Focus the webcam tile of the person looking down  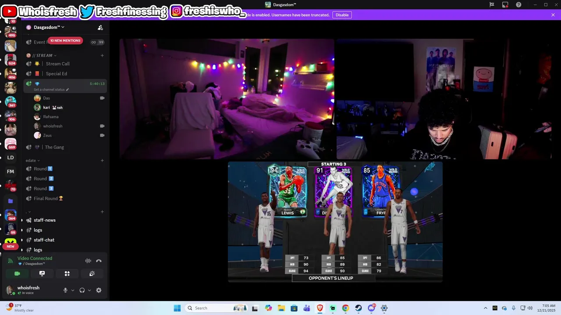tap(444, 99)
